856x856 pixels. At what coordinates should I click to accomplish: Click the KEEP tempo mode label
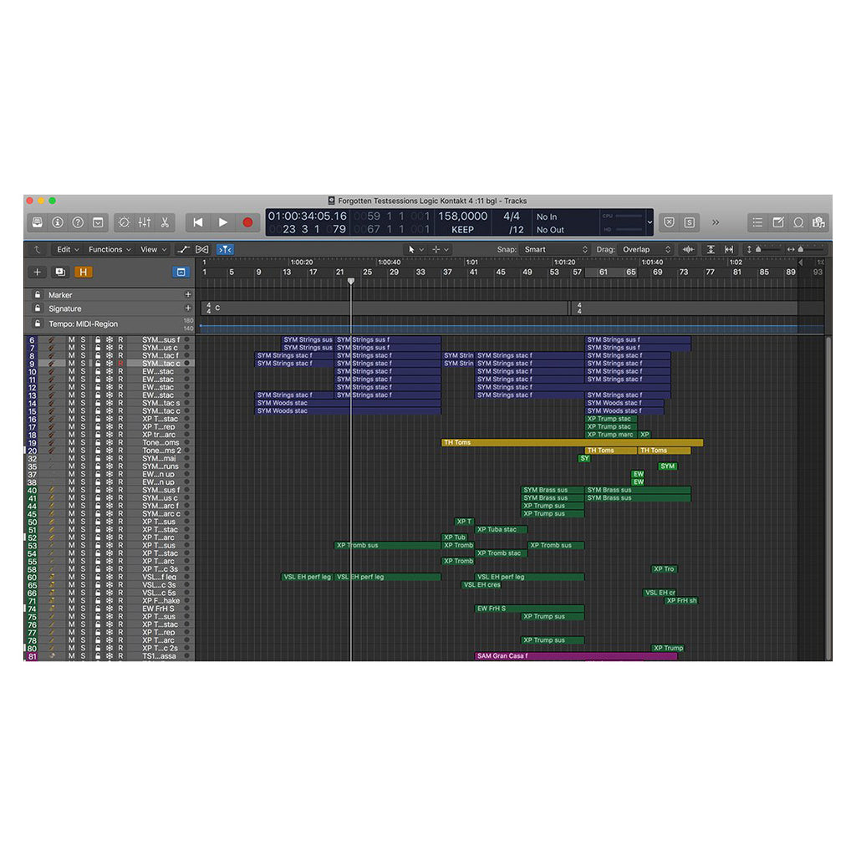click(462, 230)
